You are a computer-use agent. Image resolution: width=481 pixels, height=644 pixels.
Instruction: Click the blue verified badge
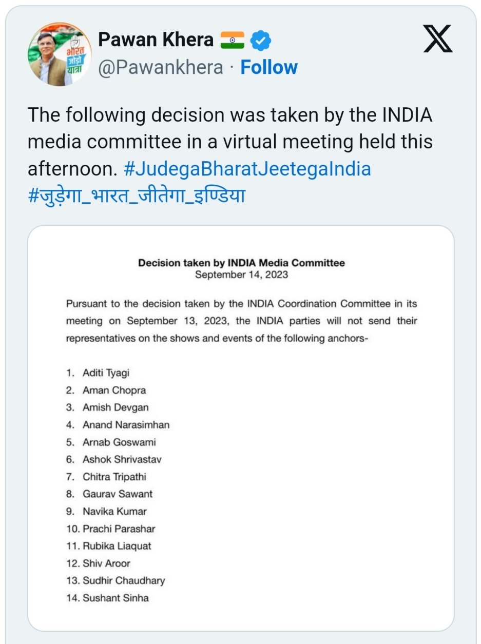pyautogui.click(x=260, y=40)
